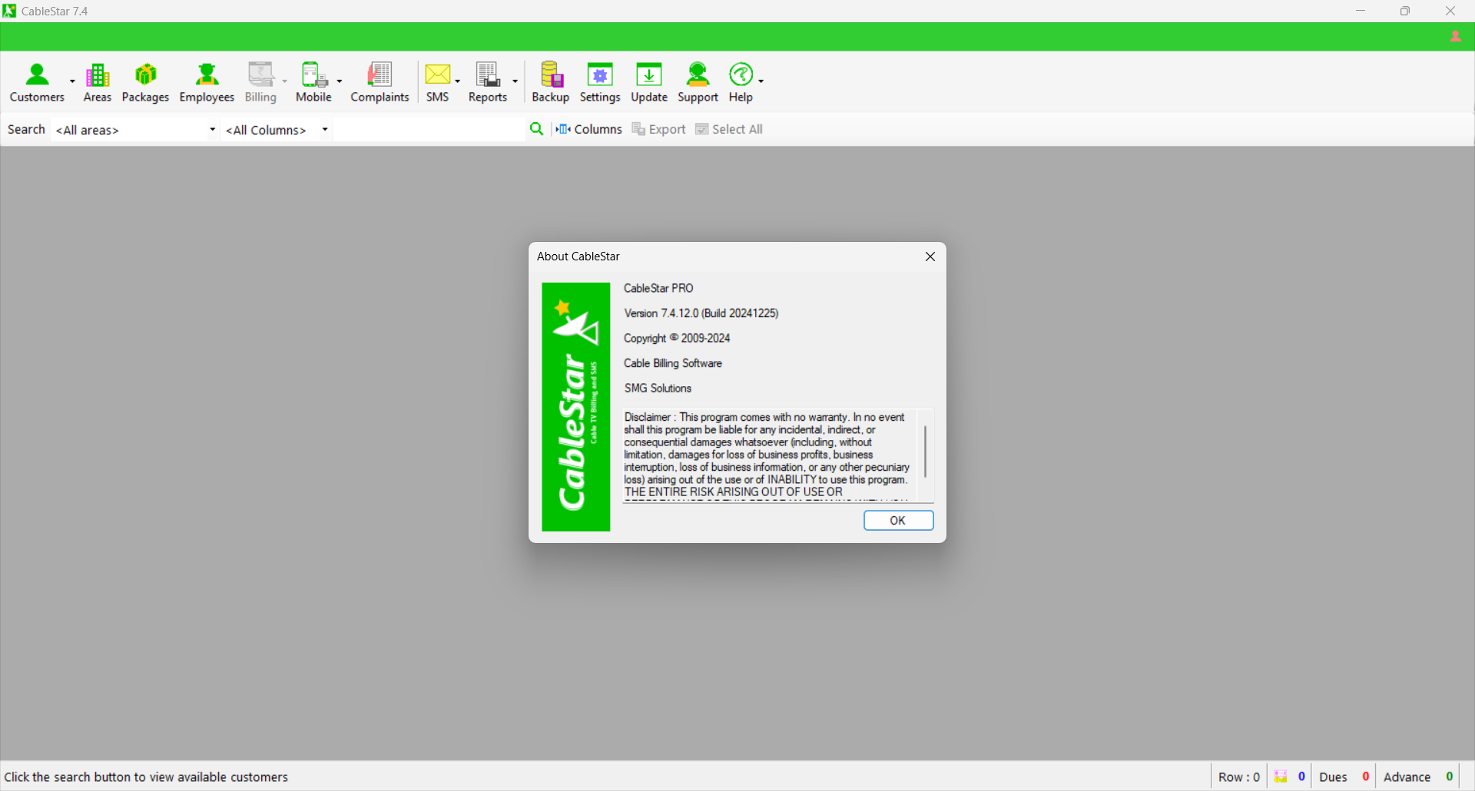Open the Support option
This screenshot has height=791, width=1475.
click(x=698, y=82)
